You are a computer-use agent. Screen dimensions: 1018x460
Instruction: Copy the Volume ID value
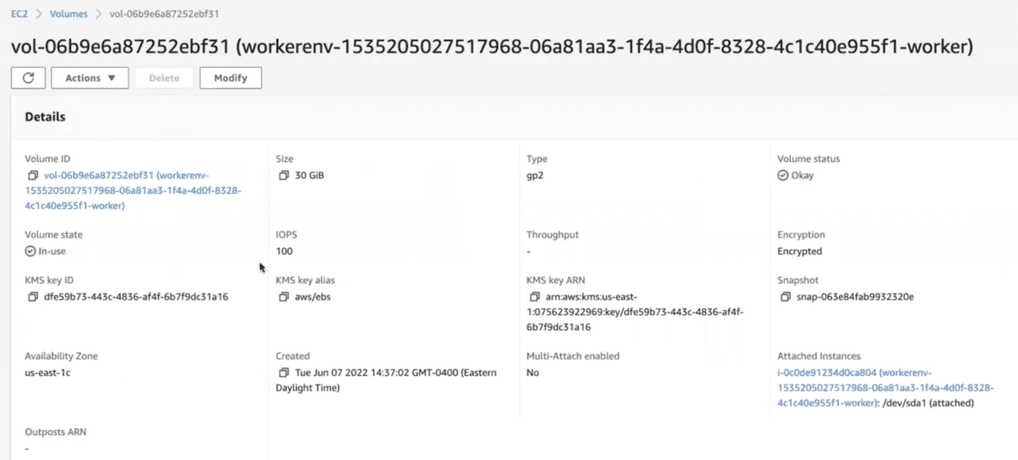click(x=33, y=175)
